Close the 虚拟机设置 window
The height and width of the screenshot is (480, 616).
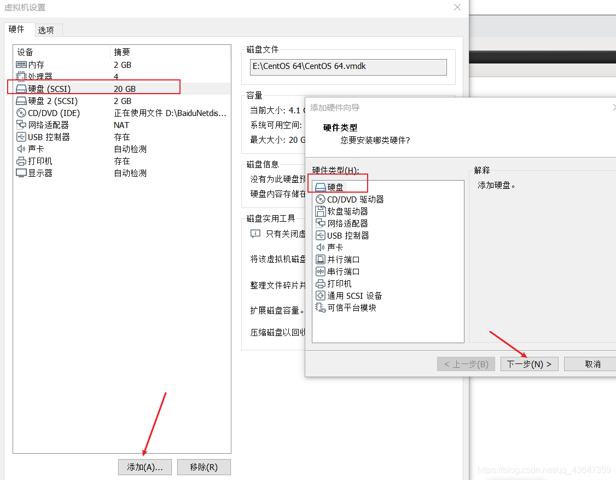pos(457,7)
